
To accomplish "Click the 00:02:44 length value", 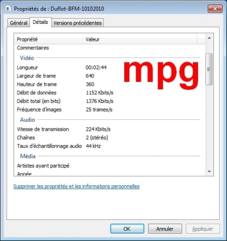I will (x=96, y=68).
